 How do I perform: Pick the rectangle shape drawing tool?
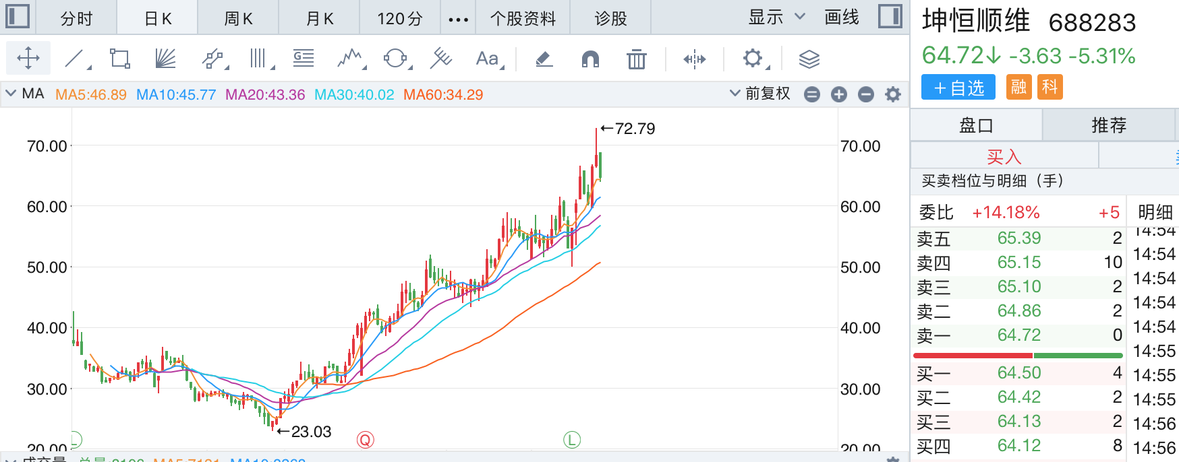tap(120, 59)
